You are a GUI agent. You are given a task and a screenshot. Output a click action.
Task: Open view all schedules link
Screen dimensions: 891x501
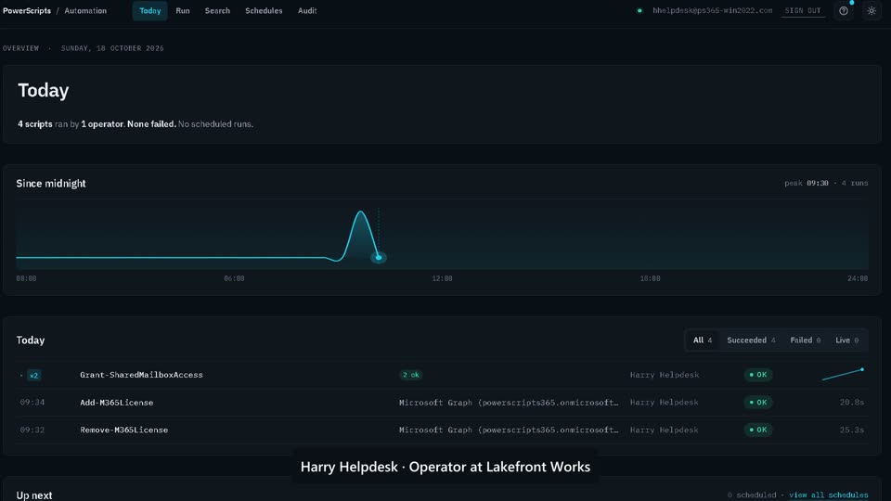coord(829,495)
